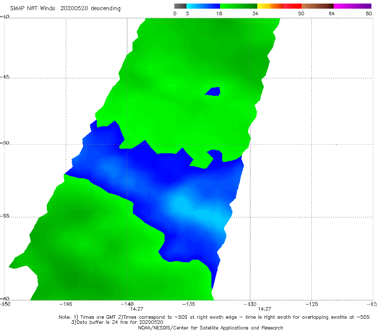Click the longitude axis label '-135'
Image resolution: width=377 pixels, height=331 pixels.
point(188,305)
